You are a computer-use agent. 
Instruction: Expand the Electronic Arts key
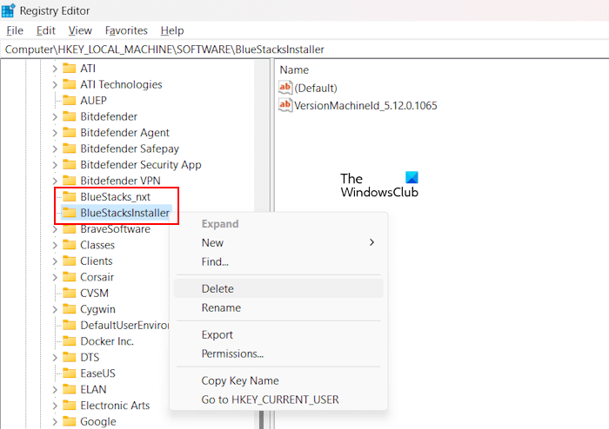55,406
